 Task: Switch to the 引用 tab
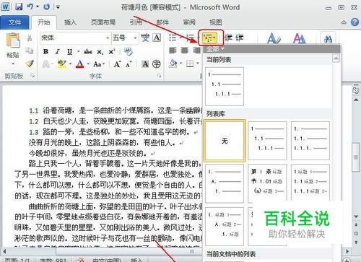tap(136, 22)
